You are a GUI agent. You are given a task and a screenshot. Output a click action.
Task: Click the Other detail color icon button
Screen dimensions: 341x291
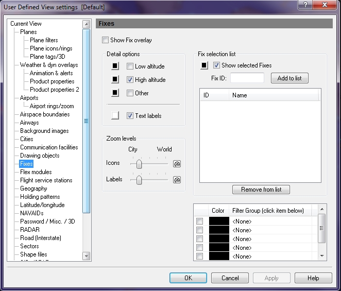(115, 93)
